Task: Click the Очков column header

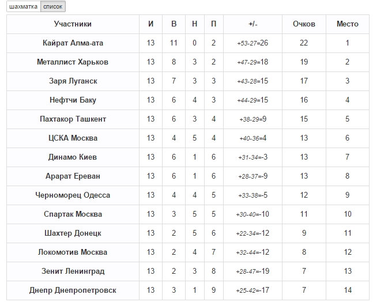Action: click(x=304, y=24)
